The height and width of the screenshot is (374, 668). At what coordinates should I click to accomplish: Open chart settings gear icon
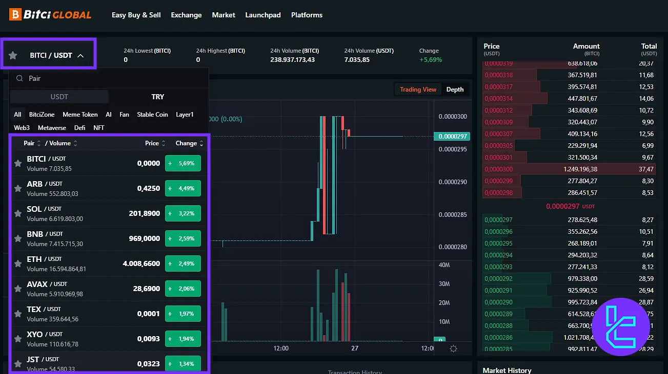pos(453,348)
